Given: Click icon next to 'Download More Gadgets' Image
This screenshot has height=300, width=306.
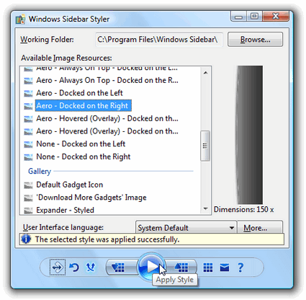Looking at the screenshot, I should point(28,198).
